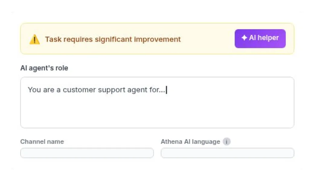Open the AI helper assistant

(260, 38)
